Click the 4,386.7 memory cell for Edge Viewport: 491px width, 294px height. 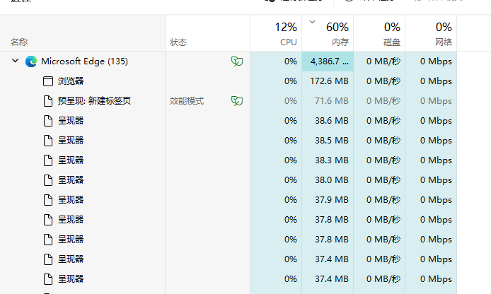click(328, 61)
